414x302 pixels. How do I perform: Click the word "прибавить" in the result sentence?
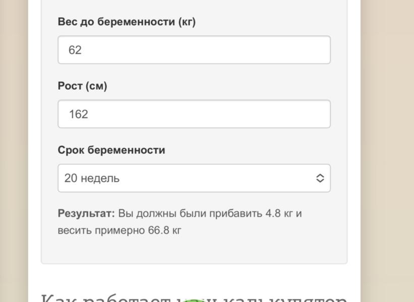238,213
